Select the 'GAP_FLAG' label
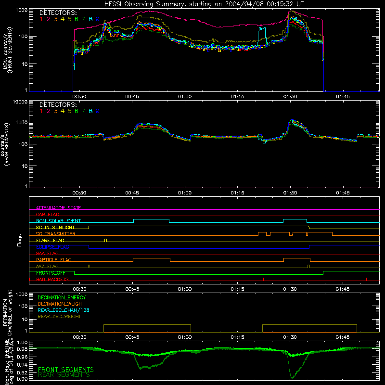The image size is (385, 385). coord(47,214)
